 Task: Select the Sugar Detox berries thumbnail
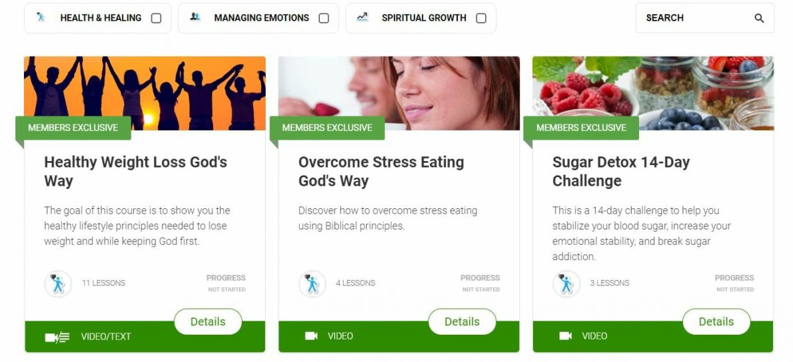[x=653, y=93]
